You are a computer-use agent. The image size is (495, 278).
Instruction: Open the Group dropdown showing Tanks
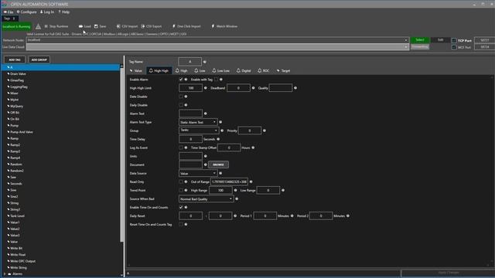199,131
